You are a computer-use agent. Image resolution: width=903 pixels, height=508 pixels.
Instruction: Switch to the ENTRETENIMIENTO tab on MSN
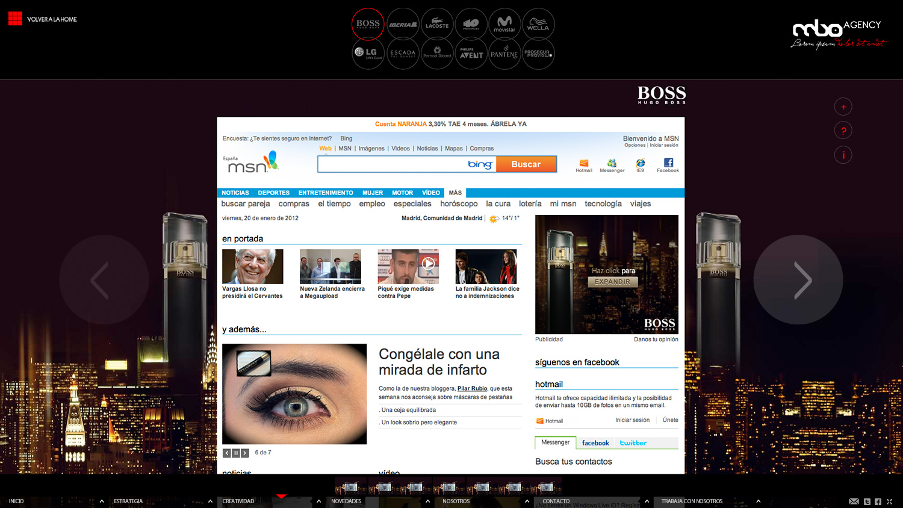(326, 193)
